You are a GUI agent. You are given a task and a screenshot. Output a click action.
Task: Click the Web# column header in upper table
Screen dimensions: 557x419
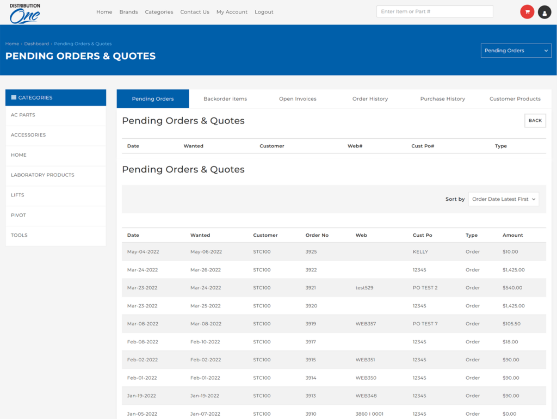coord(355,146)
